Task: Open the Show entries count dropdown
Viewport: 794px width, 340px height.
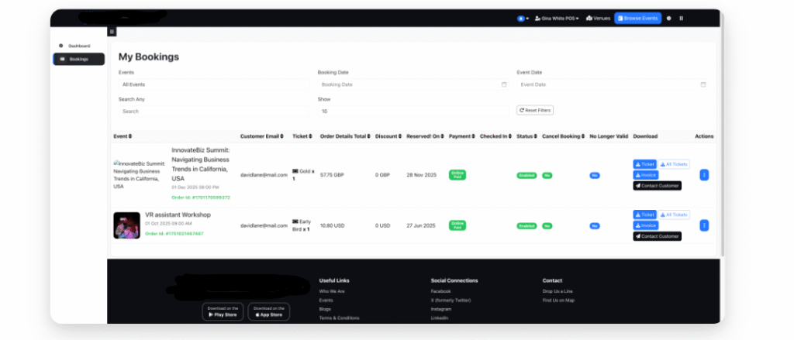Action: pyautogui.click(x=413, y=111)
